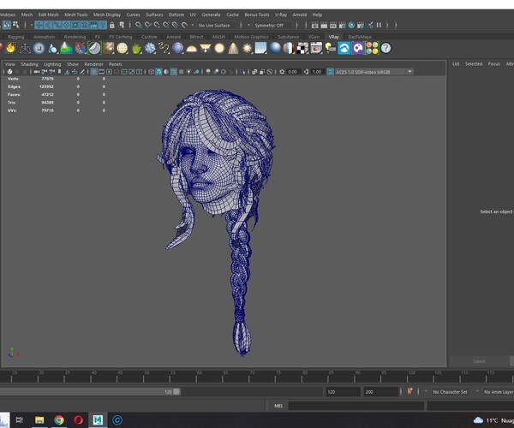Toggle snap to grids
This screenshot has height=428, width=514.
(x=138, y=25)
